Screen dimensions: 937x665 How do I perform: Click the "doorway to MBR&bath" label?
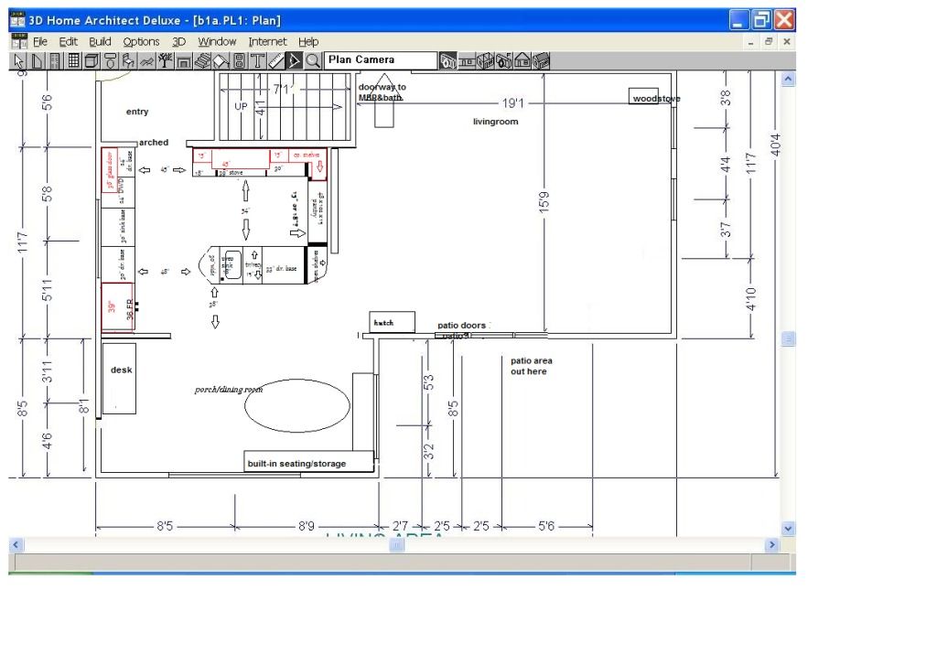point(382,92)
